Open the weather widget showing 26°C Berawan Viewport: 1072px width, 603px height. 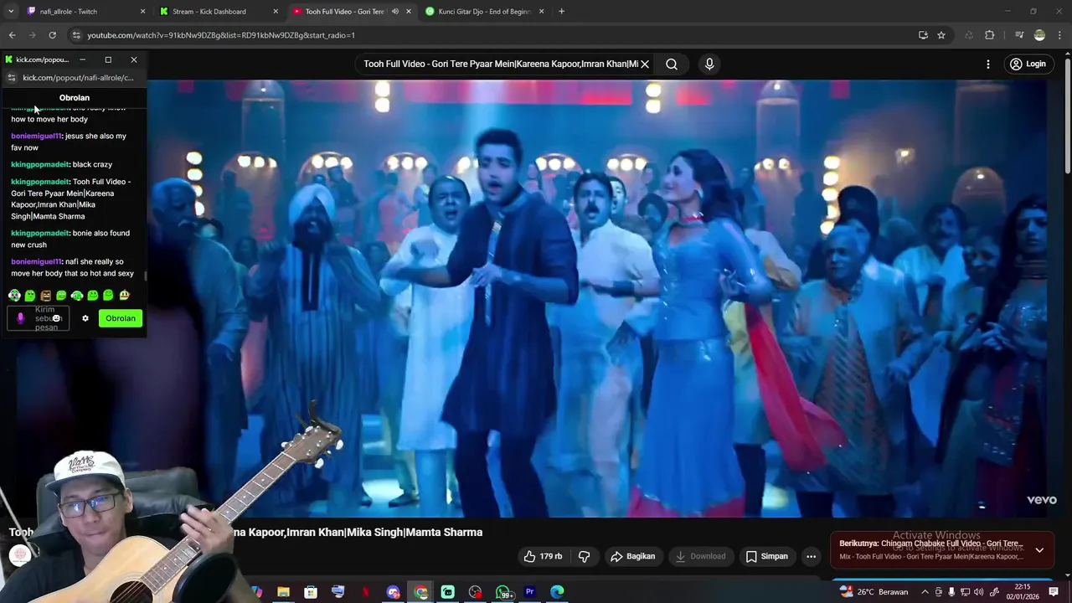click(x=874, y=592)
